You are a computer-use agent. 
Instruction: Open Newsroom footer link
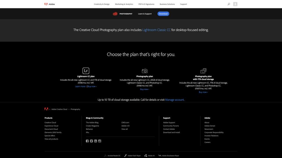209,129
